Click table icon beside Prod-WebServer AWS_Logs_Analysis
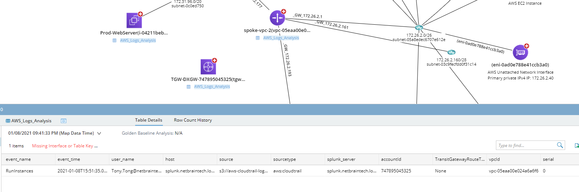Viewport: 579px width, 192px height. pyautogui.click(x=114, y=41)
